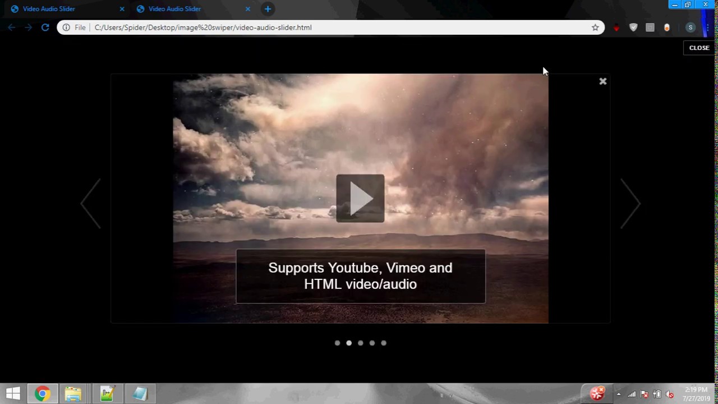Open the orange dot extension icon
Image resolution: width=718 pixels, height=404 pixels.
point(667,27)
